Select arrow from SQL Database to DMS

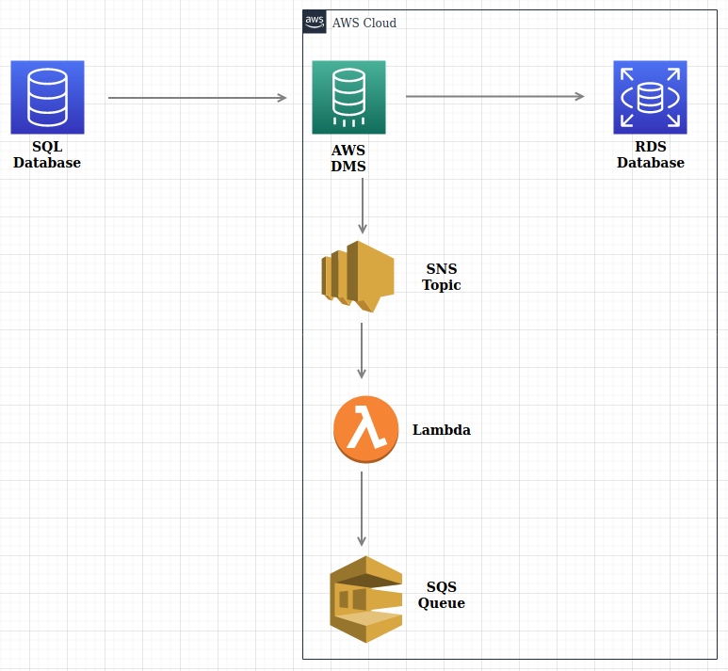198,97
